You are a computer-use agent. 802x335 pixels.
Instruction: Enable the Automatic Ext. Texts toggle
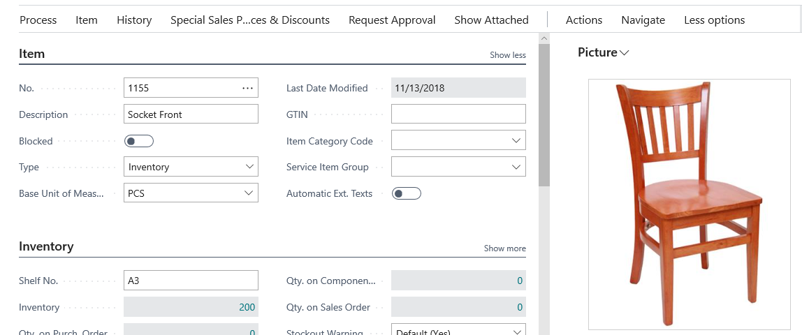pyautogui.click(x=406, y=193)
